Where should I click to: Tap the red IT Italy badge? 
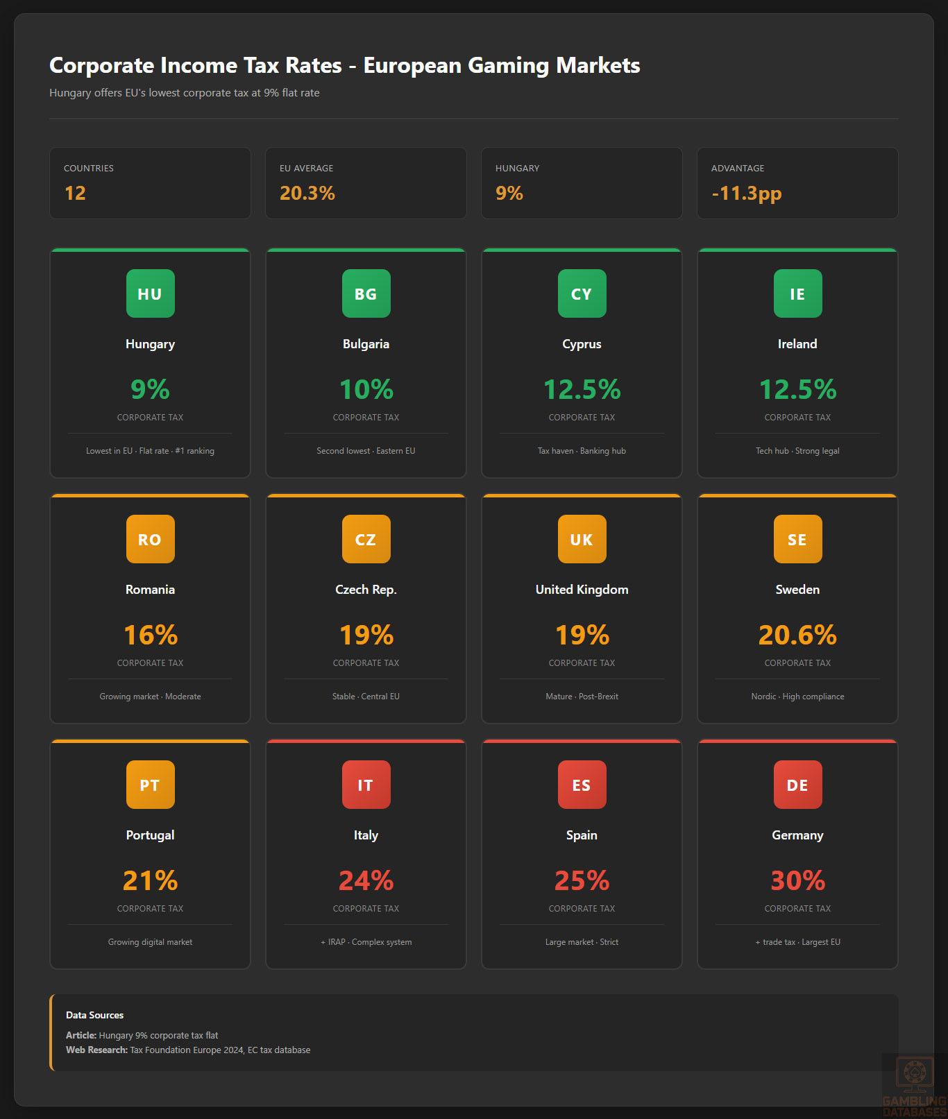coord(366,785)
